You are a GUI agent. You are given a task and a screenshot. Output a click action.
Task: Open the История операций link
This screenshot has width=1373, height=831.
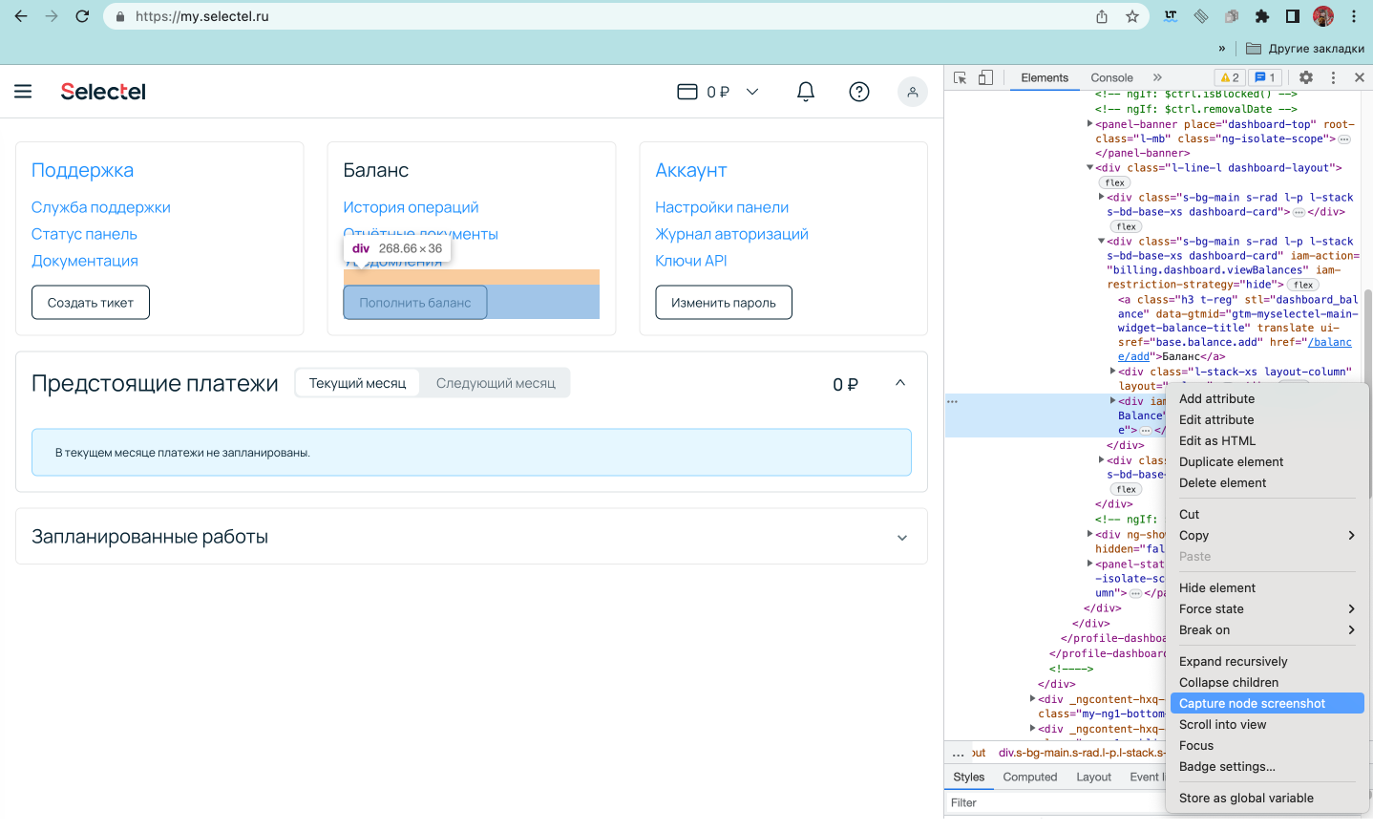tap(411, 207)
